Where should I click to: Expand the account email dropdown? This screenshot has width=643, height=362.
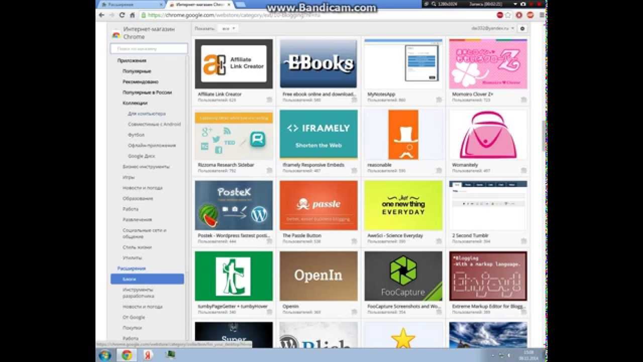click(493, 29)
